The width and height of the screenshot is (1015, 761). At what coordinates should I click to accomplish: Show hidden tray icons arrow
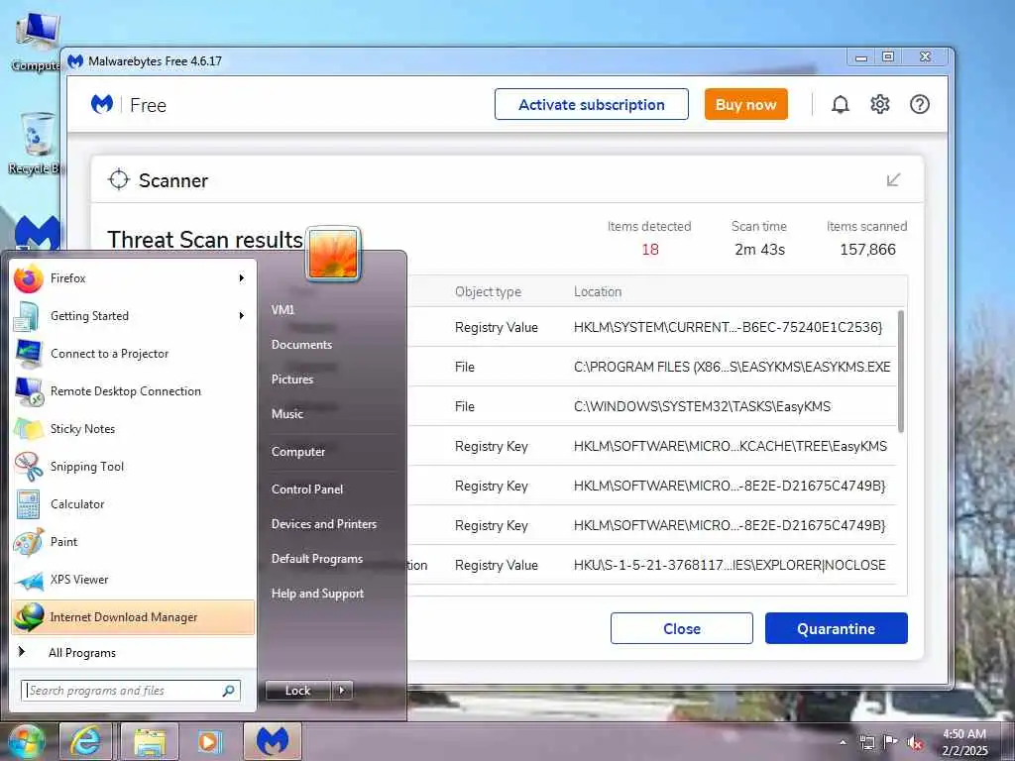(843, 743)
